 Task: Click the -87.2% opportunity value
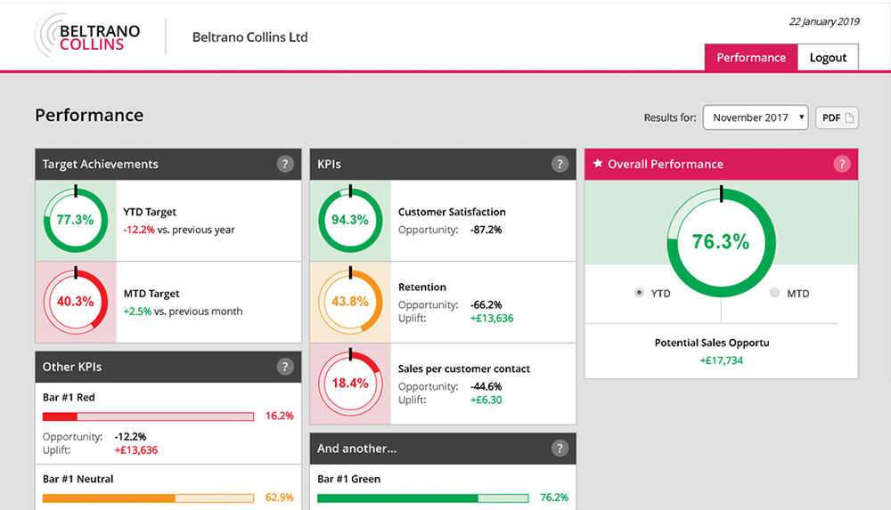486,230
